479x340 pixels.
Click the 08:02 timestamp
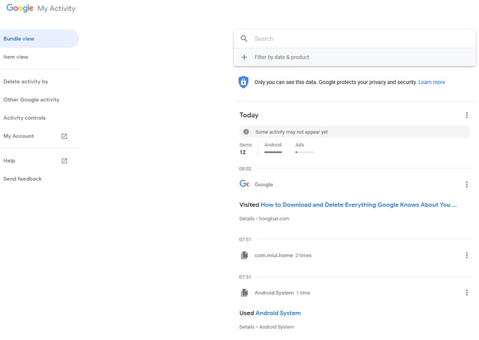pos(245,168)
